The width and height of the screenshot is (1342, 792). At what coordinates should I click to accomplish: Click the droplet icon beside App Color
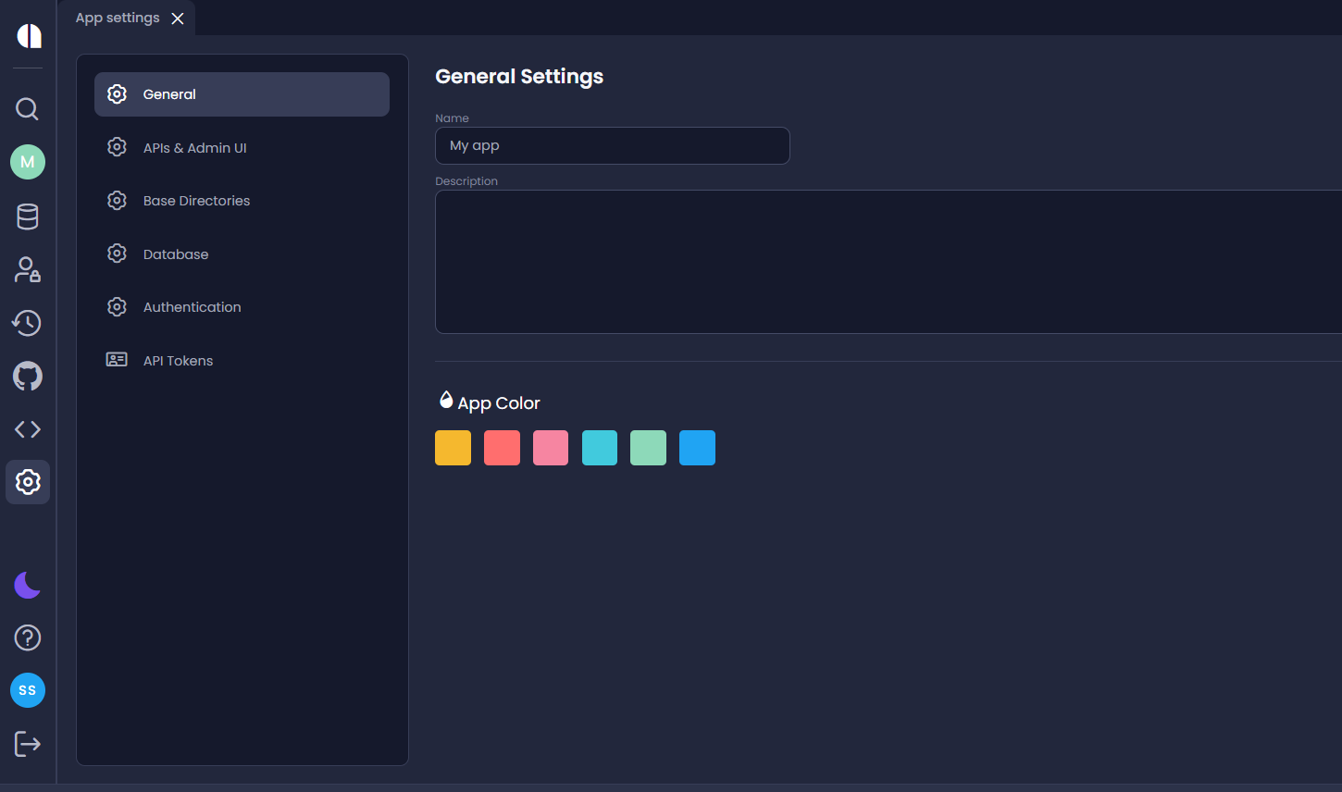446,400
